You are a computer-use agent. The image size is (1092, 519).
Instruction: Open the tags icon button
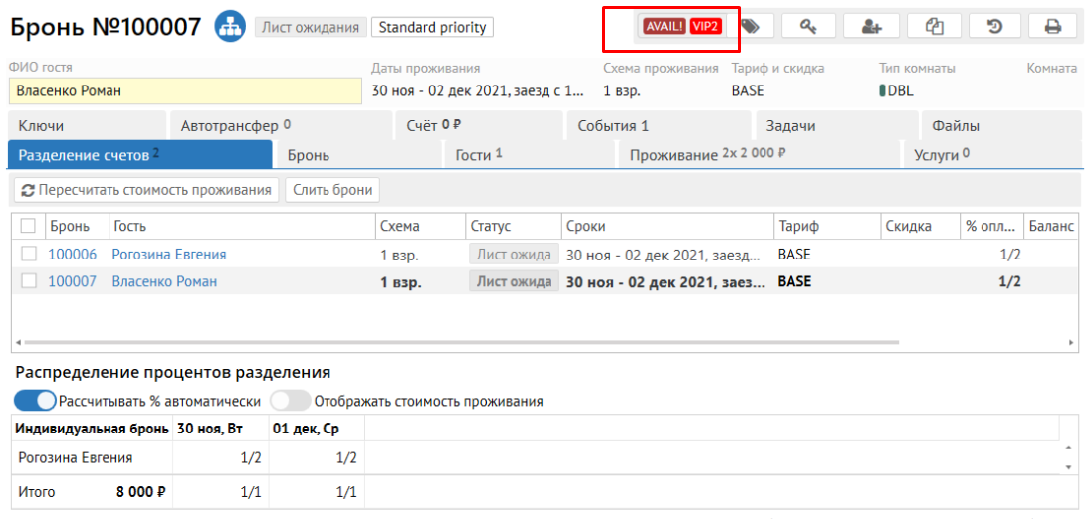(x=751, y=27)
